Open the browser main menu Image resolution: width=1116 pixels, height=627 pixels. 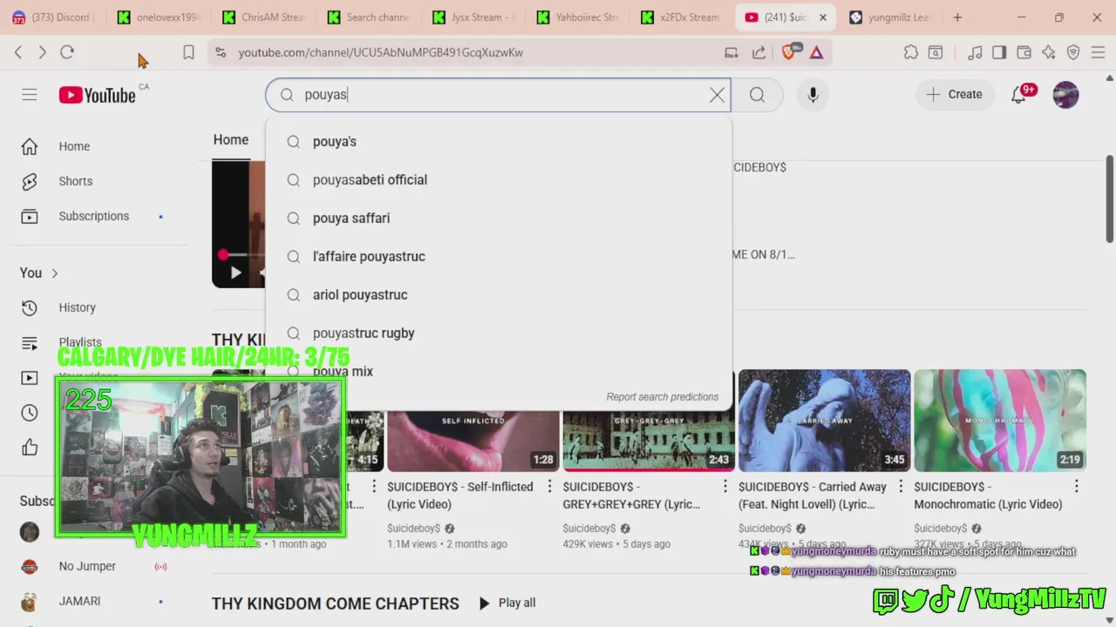point(1098,52)
